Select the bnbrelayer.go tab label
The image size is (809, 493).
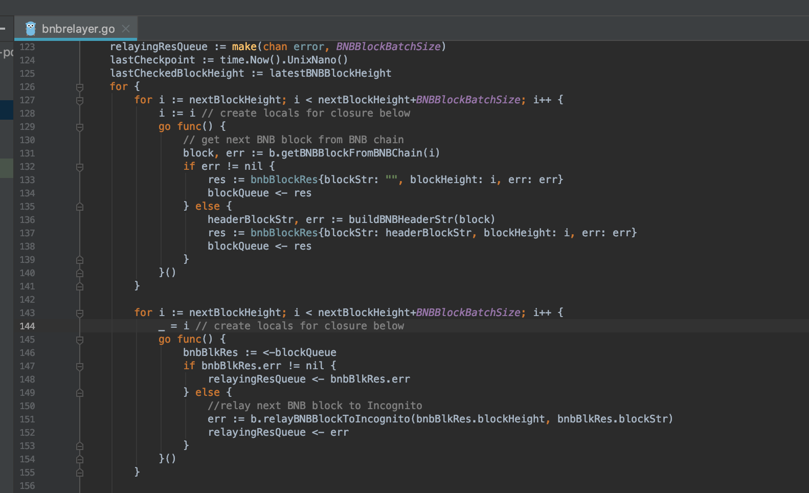(x=78, y=29)
